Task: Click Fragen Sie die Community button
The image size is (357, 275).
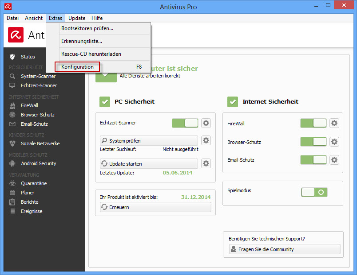Action: click(x=285, y=249)
